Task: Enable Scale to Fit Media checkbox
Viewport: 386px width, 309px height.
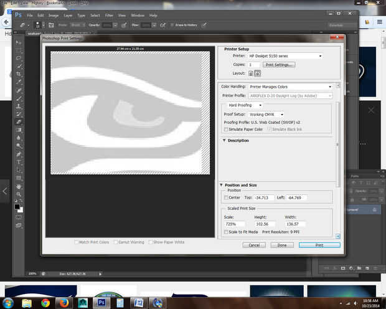Action: [x=226, y=232]
